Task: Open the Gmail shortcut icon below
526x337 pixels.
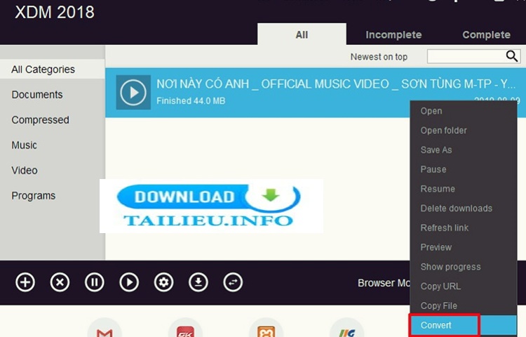Action: [104, 328]
